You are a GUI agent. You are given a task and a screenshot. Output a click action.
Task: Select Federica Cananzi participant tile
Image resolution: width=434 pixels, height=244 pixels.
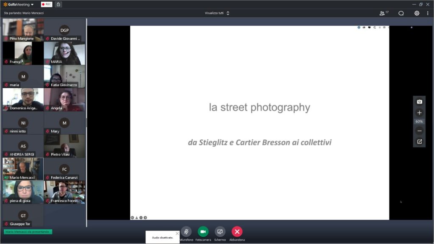pyautogui.click(x=64, y=169)
